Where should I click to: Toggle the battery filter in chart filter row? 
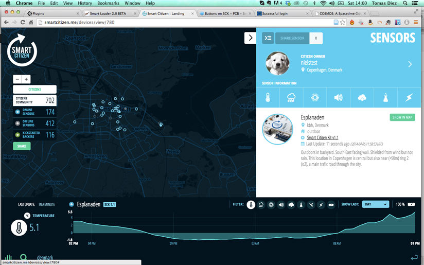tap(330, 204)
